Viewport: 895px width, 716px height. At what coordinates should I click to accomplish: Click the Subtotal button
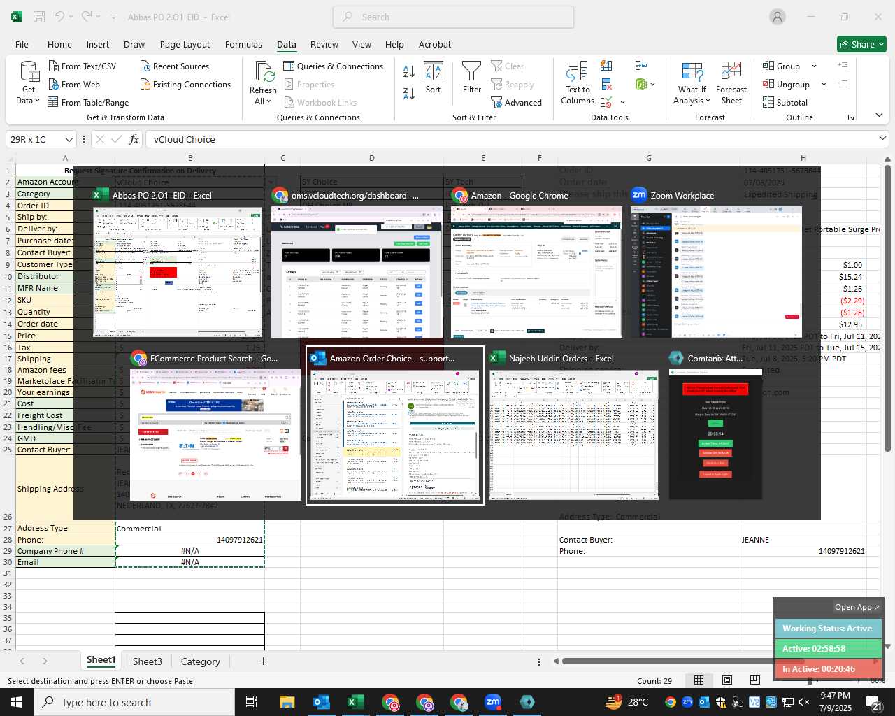(x=785, y=103)
